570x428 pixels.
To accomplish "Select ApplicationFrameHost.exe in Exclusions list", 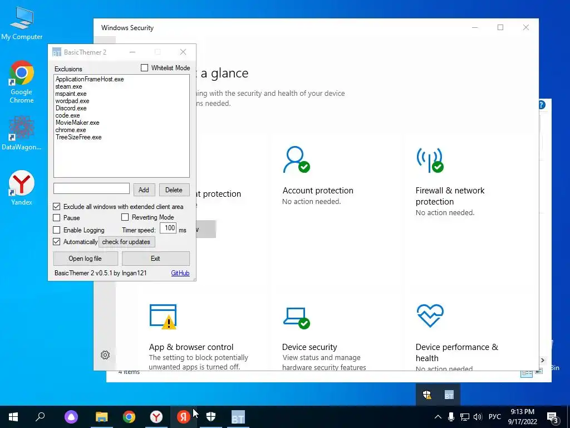I will point(90,79).
